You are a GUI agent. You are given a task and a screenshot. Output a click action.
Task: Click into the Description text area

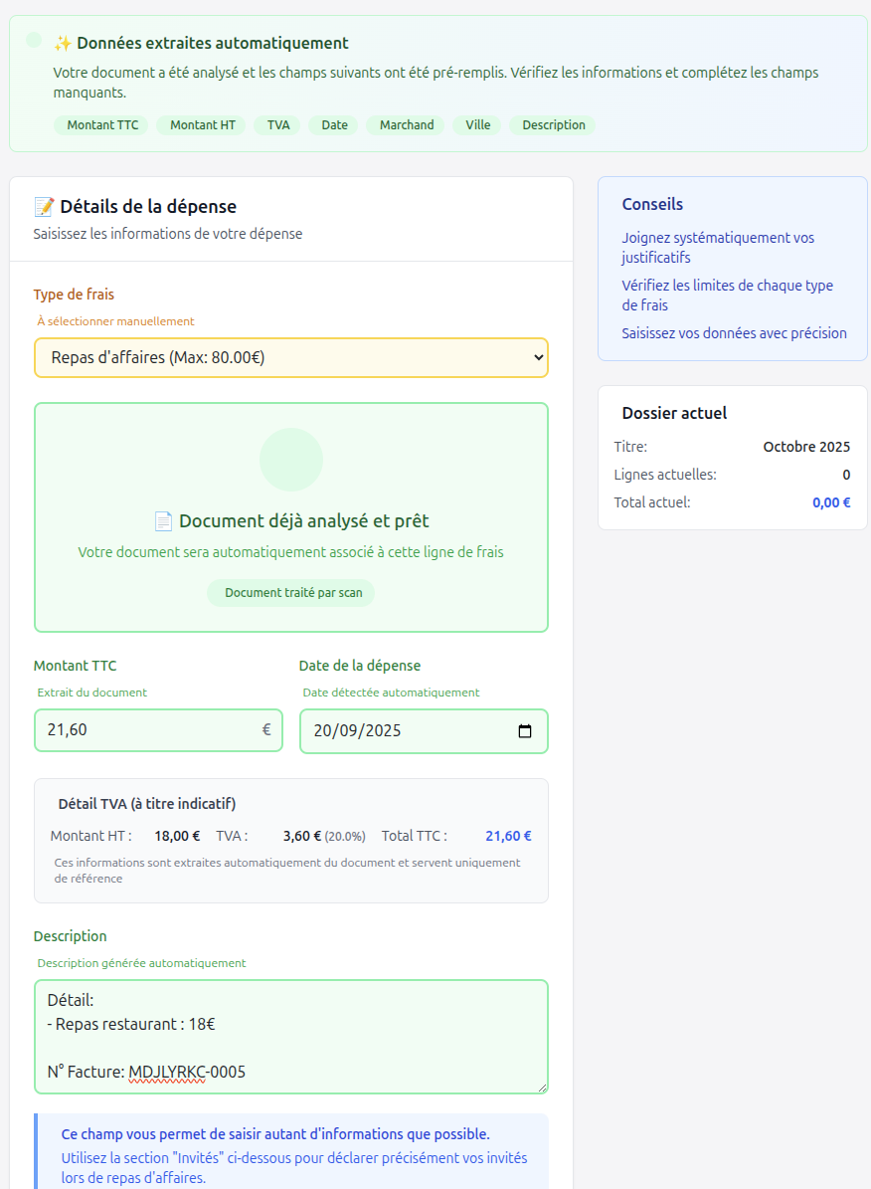click(291, 1036)
